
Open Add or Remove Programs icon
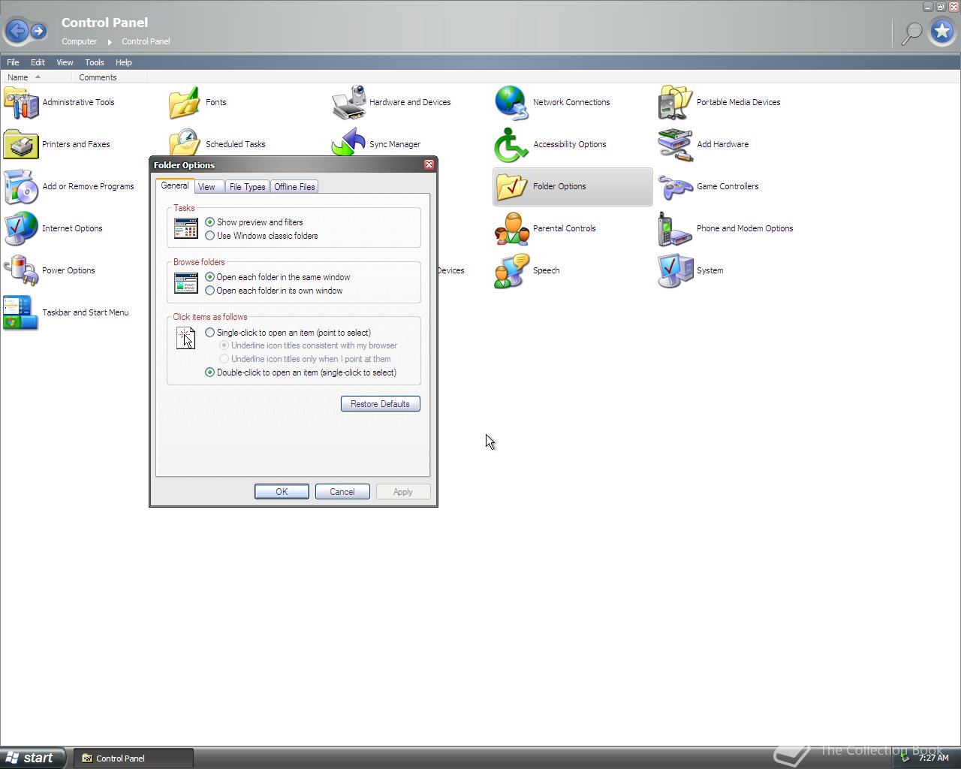(x=21, y=186)
